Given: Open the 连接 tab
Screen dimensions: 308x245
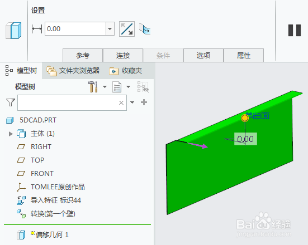Looking at the screenshot, I should click(123, 55).
